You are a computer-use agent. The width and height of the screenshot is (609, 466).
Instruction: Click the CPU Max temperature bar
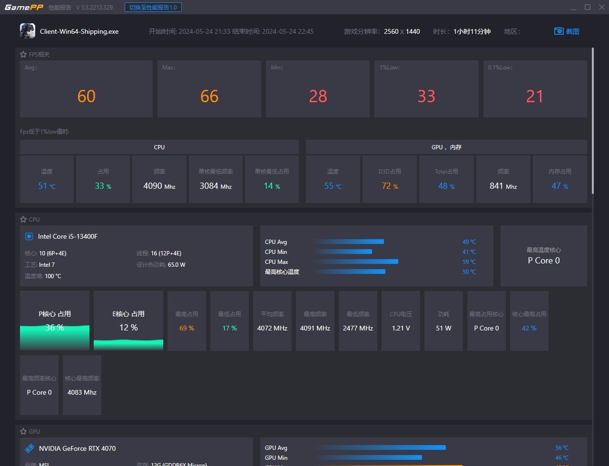tap(358, 261)
